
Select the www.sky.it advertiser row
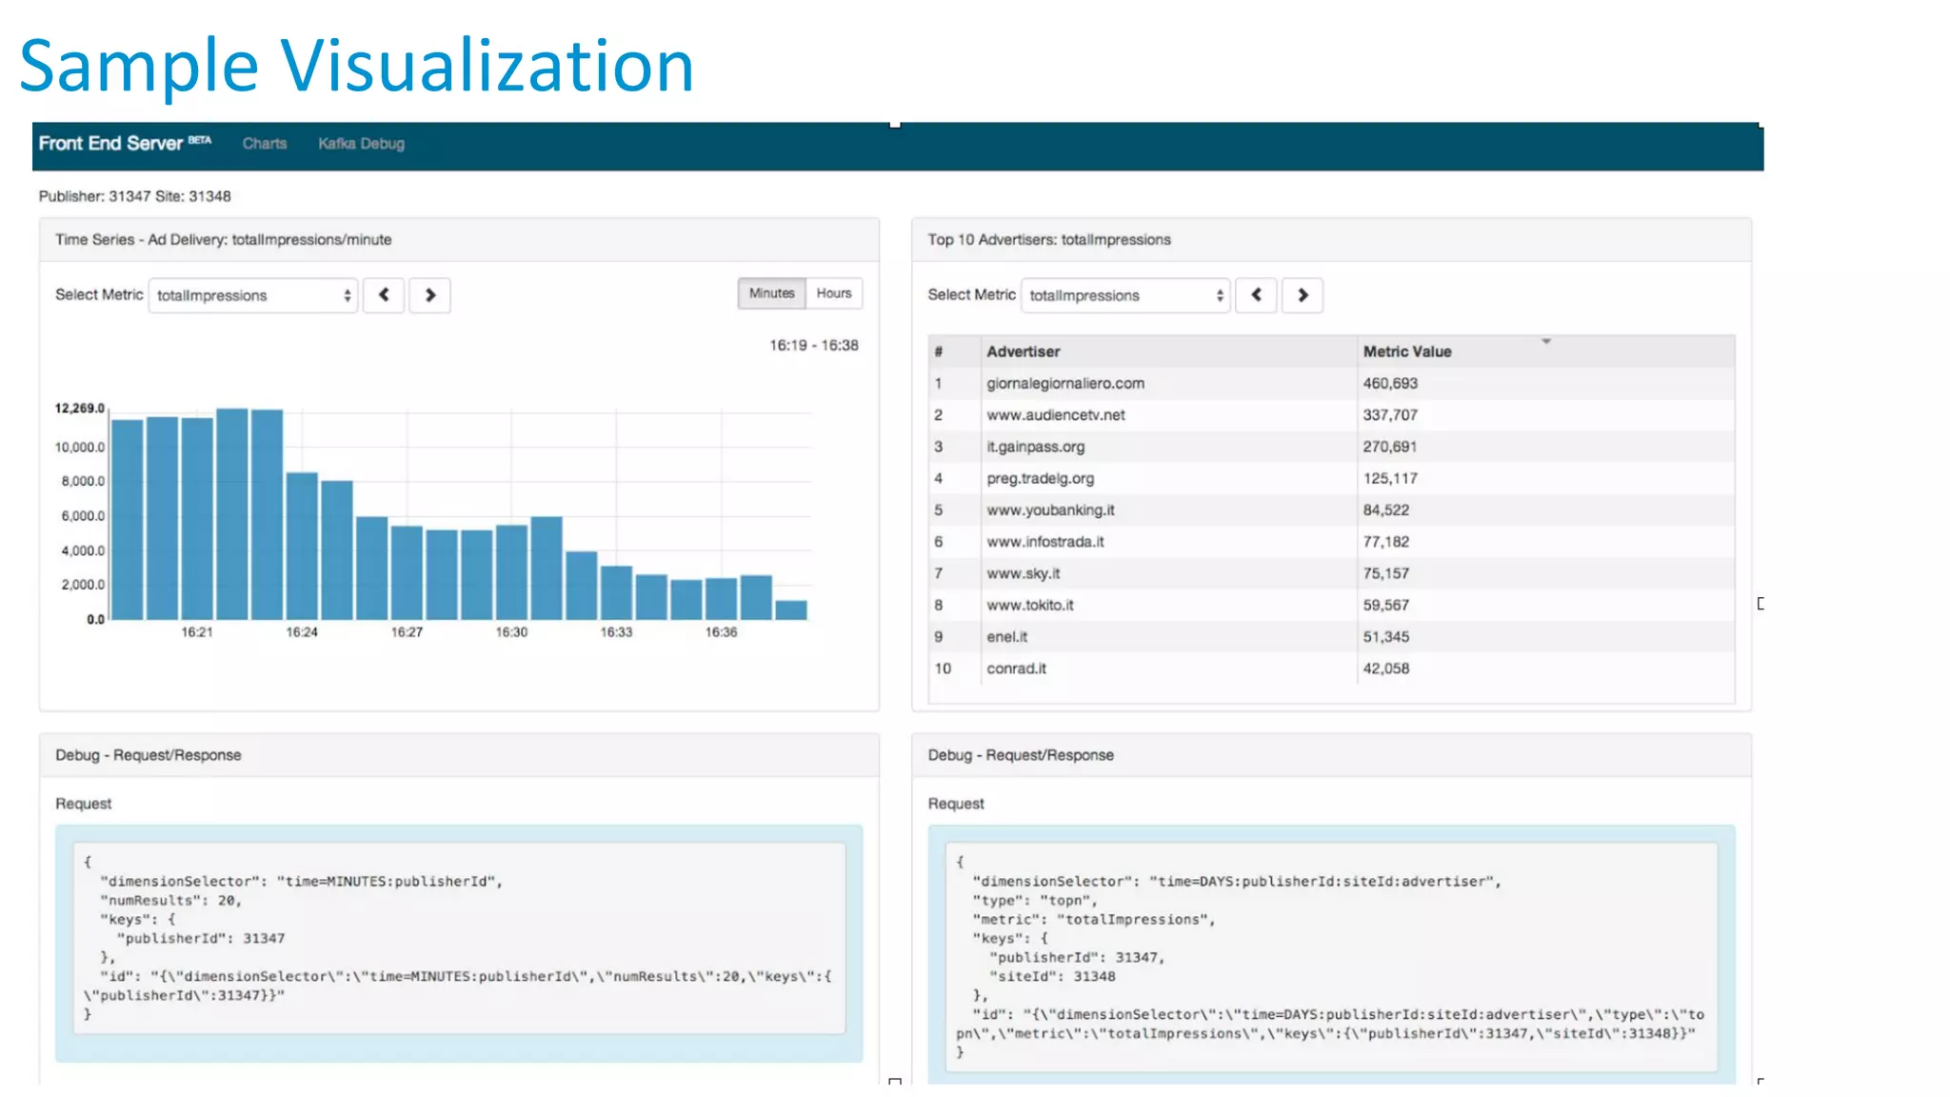tap(1024, 573)
